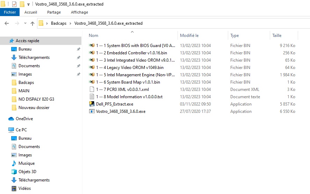The height and width of the screenshot is (194, 310).
Task: Select the Vostro_3468_3568_3.6.0.exe icon
Action: click(x=92, y=111)
